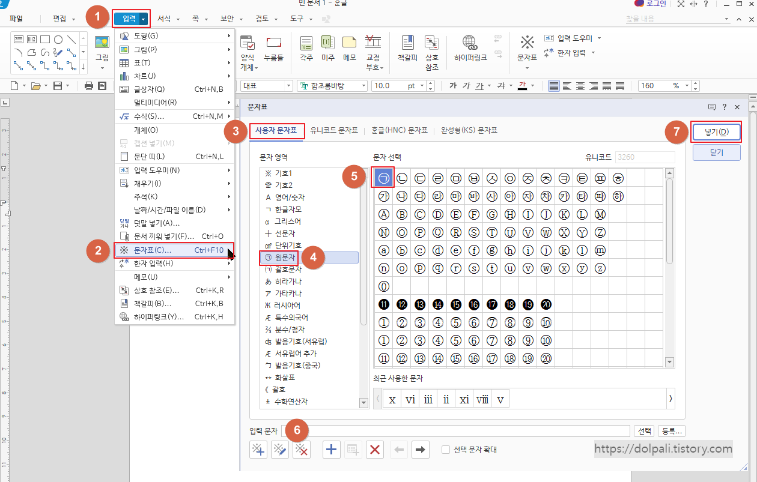
Task: Switch to the 유니코드 문자표 tab
Action: [333, 130]
